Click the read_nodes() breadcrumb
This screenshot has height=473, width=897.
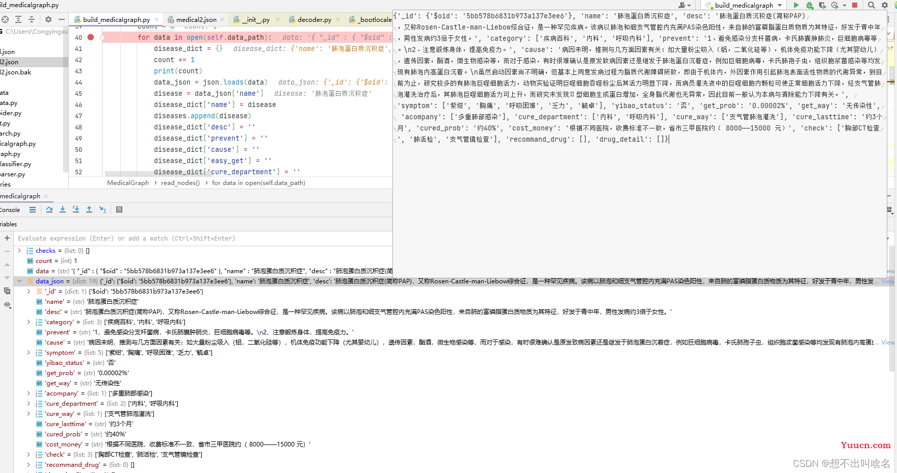tap(180, 183)
